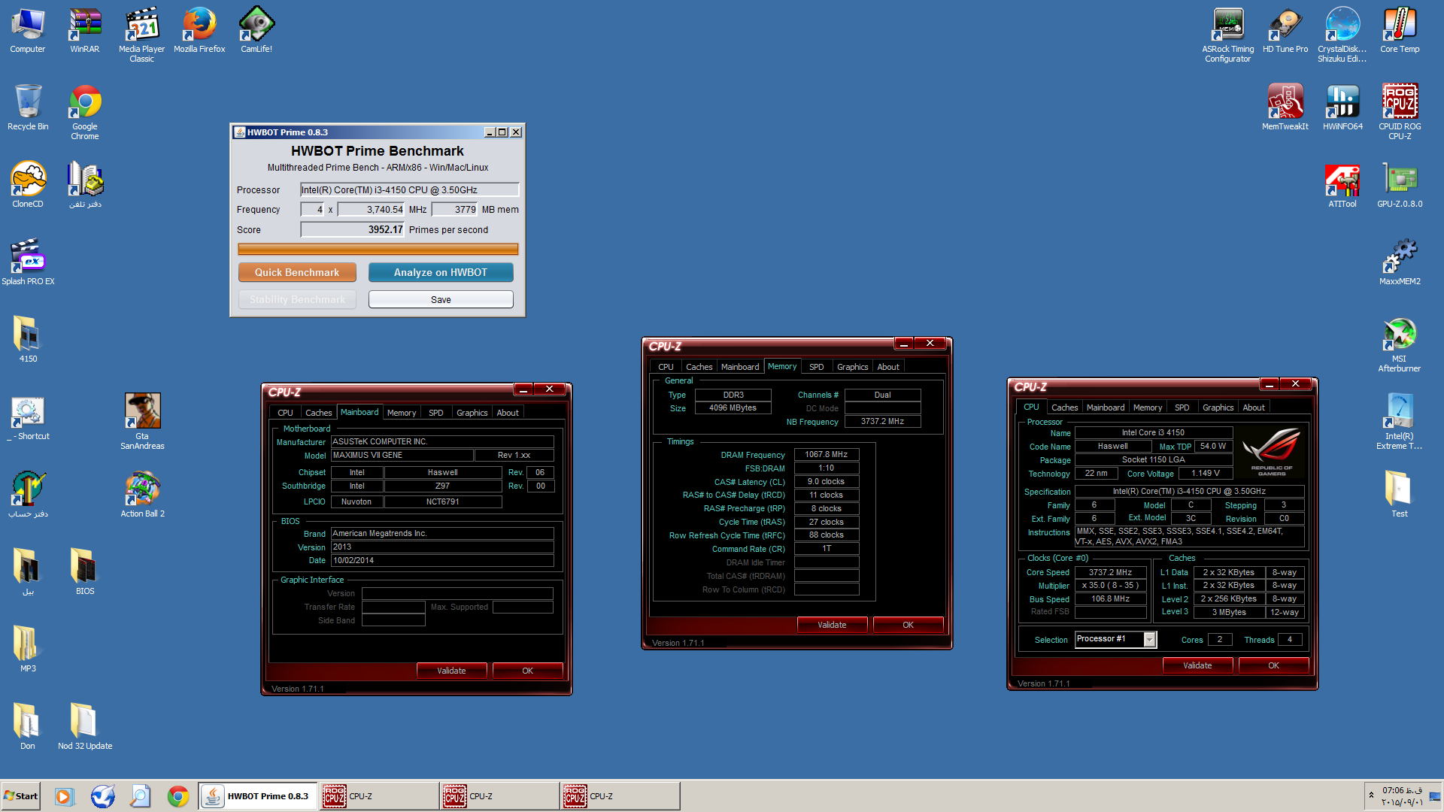The height and width of the screenshot is (812, 1444).
Task: Open the Recycle Bin
Action: pos(28,108)
